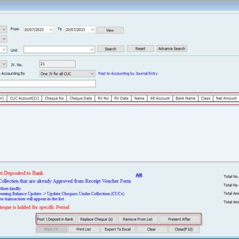Click Remove From List button

138,219
